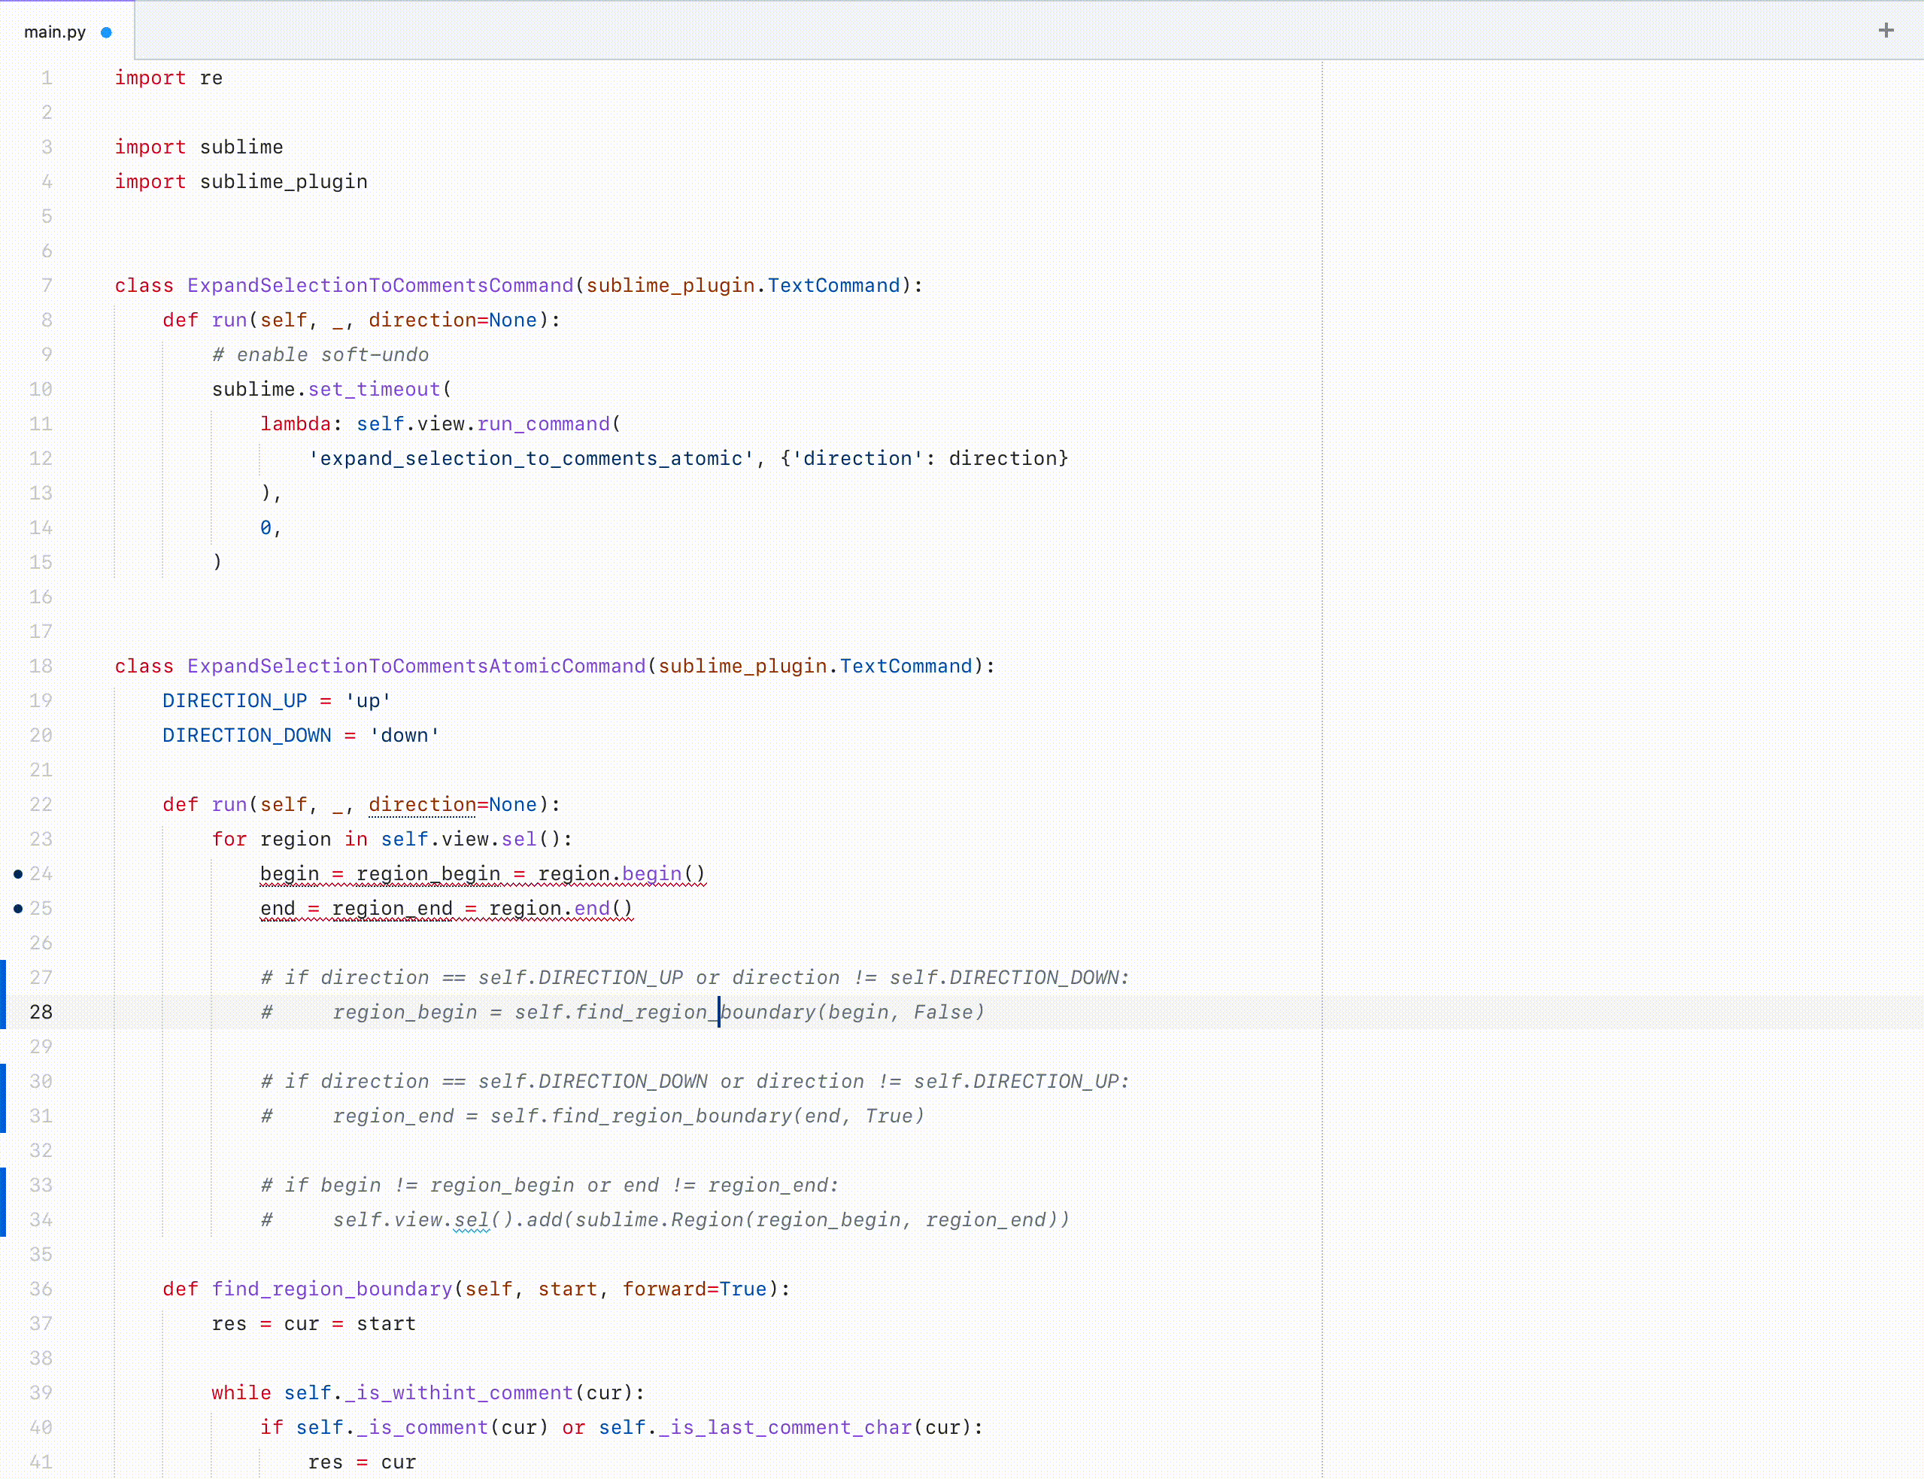1924x1479 pixels.
Task: Click the underlined sel call on line 34
Action: tap(471, 1219)
